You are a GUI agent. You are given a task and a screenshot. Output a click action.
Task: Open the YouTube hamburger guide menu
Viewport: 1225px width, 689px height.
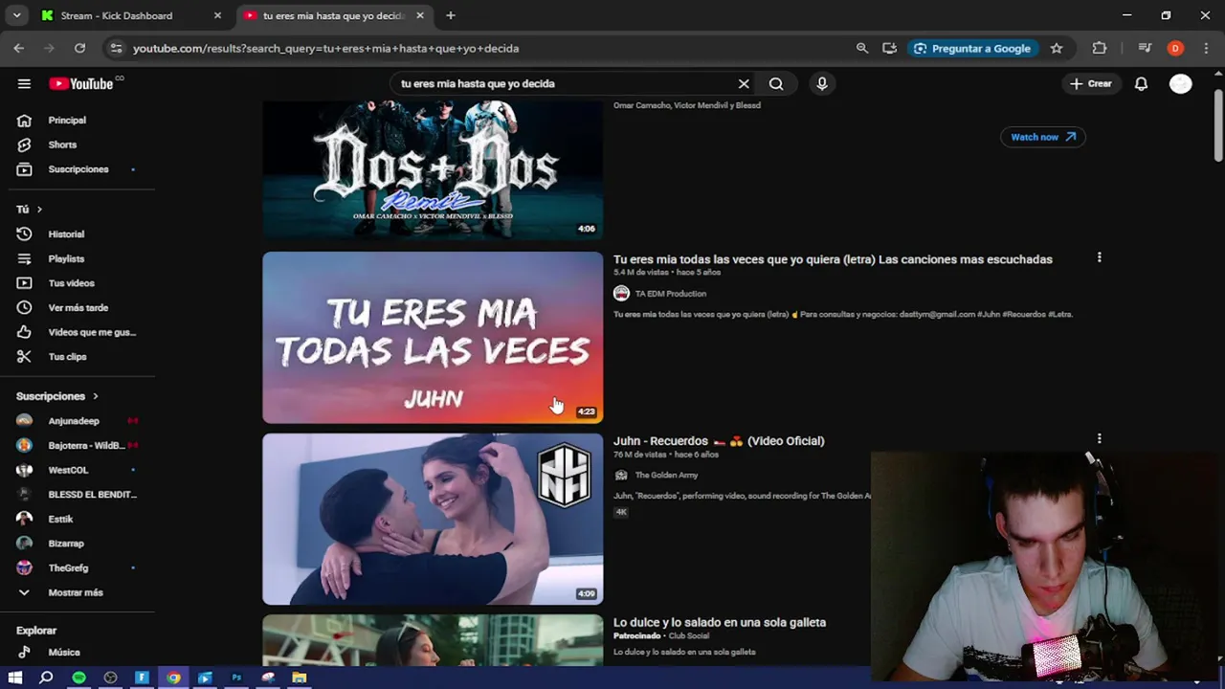24,83
